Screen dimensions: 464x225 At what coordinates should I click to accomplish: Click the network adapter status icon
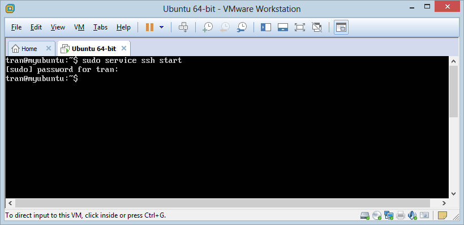389,215
